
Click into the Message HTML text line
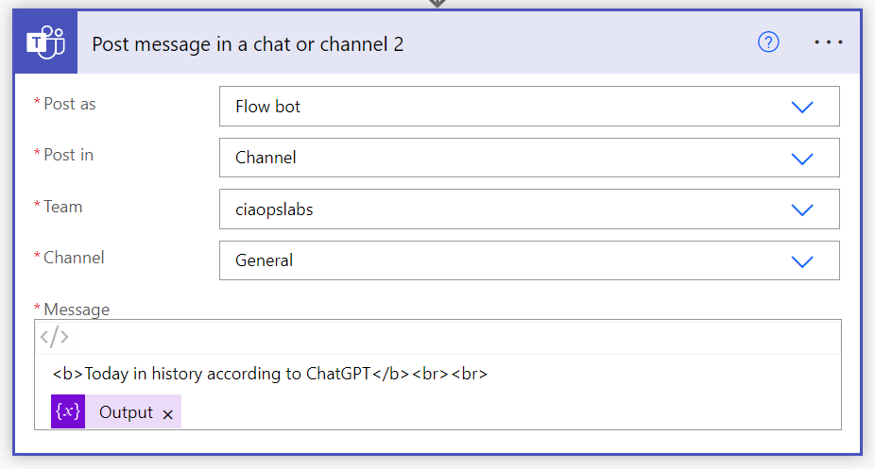click(x=269, y=374)
